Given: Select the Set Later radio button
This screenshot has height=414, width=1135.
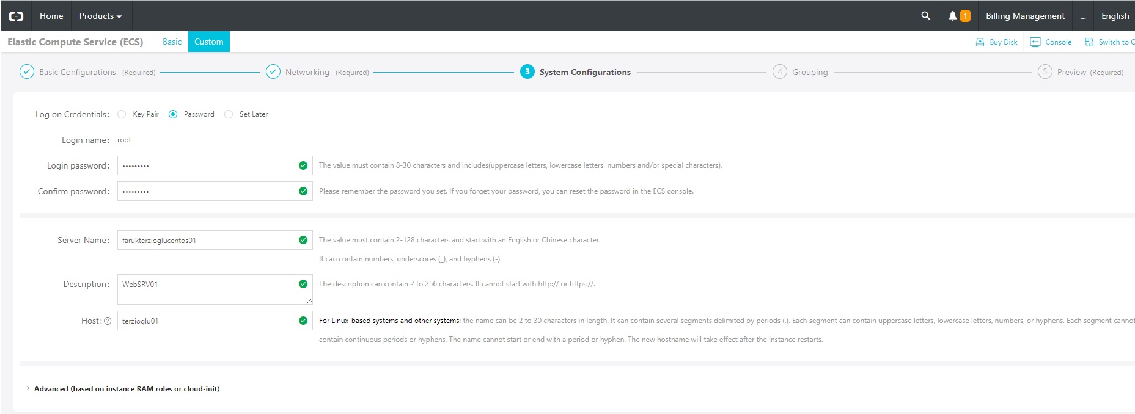Looking at the screenshot, I should [x=229, y=114].
